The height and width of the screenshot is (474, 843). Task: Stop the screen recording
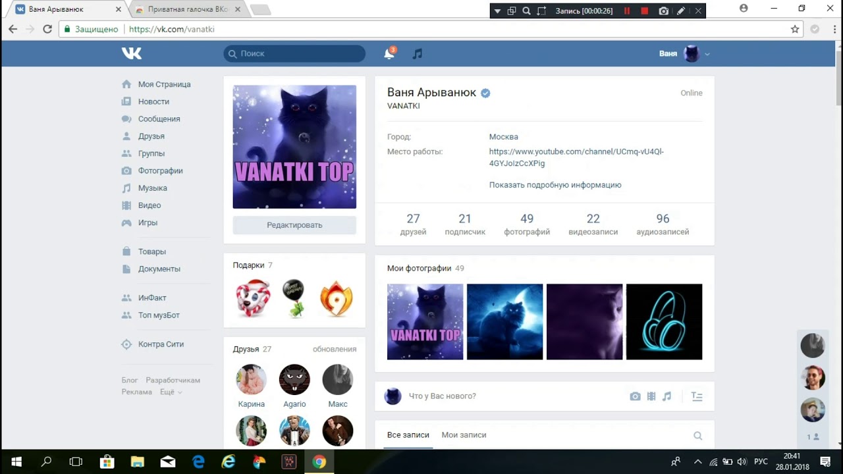pos(645,11)
